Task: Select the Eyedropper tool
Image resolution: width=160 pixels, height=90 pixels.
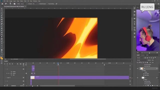Action: click(2, 22)
